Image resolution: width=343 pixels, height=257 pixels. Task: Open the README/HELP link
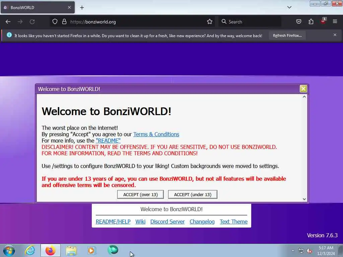point(113,222)
